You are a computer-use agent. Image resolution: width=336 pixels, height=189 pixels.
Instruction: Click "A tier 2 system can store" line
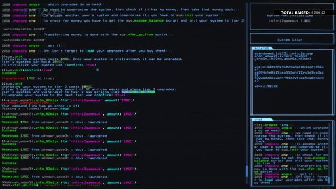click(89, 89)
